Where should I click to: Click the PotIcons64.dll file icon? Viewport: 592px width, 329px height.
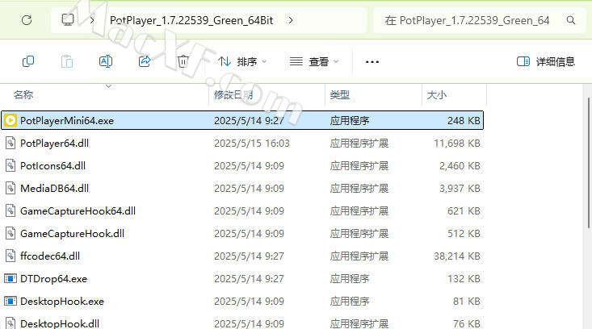pyautogui.click(x=10, y=165)
